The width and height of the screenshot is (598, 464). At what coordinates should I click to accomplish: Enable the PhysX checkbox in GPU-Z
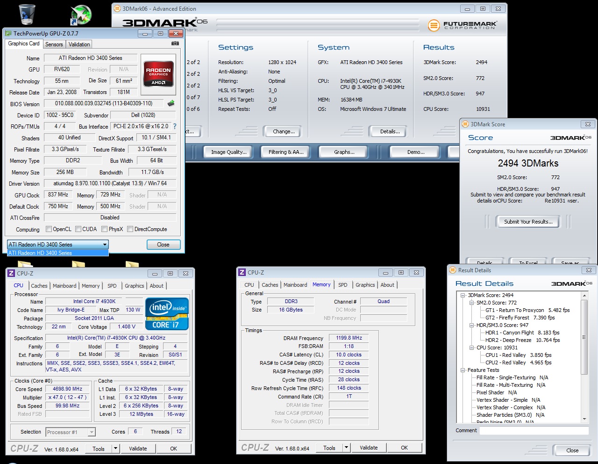pos(104,229)
